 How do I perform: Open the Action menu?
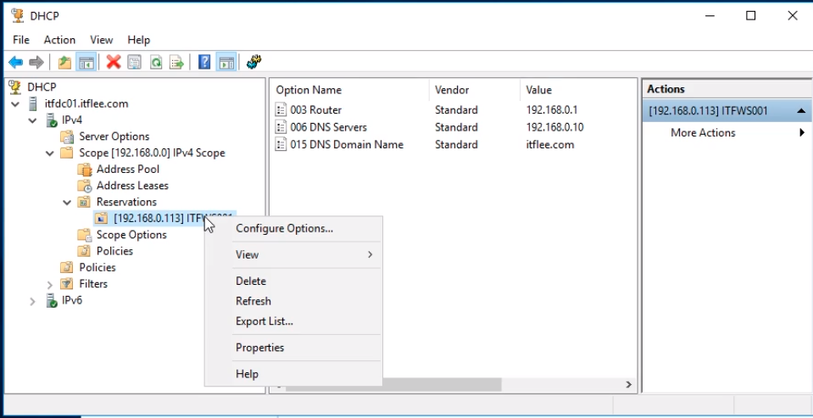[59, 40]
